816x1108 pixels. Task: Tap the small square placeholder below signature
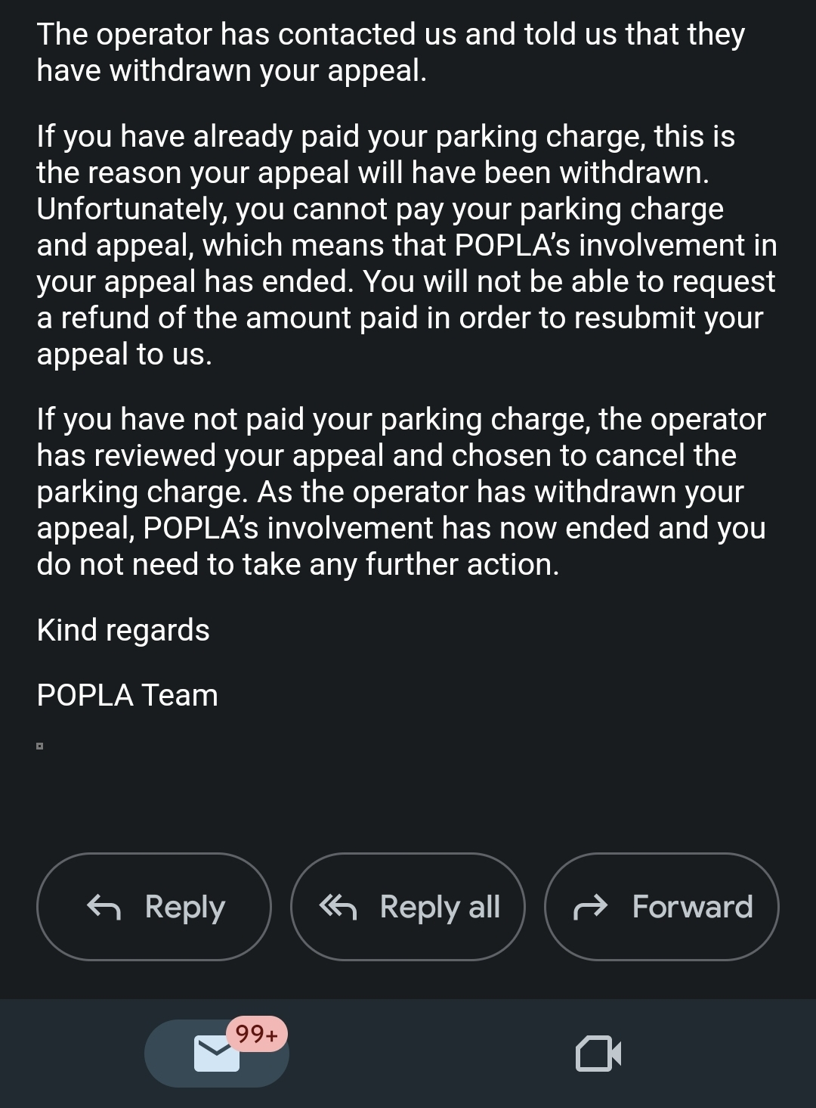[x=40, y=746]
